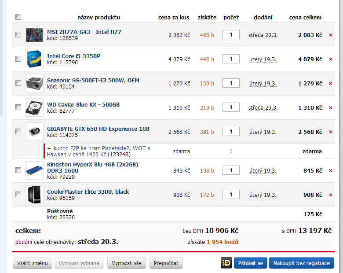The height and width of the screenshot is (273, 343).
Task: Click the kupon F2P ke hrám text
Action: click(x=99, y=151)
